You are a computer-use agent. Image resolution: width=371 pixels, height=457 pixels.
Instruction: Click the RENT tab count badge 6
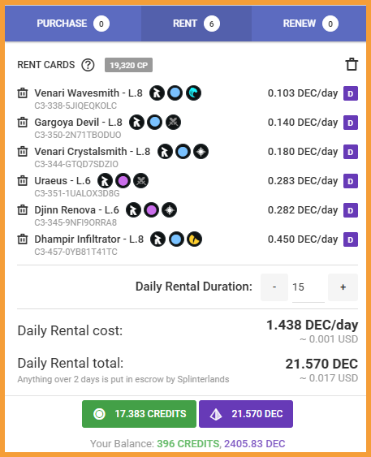click(212, 24)
